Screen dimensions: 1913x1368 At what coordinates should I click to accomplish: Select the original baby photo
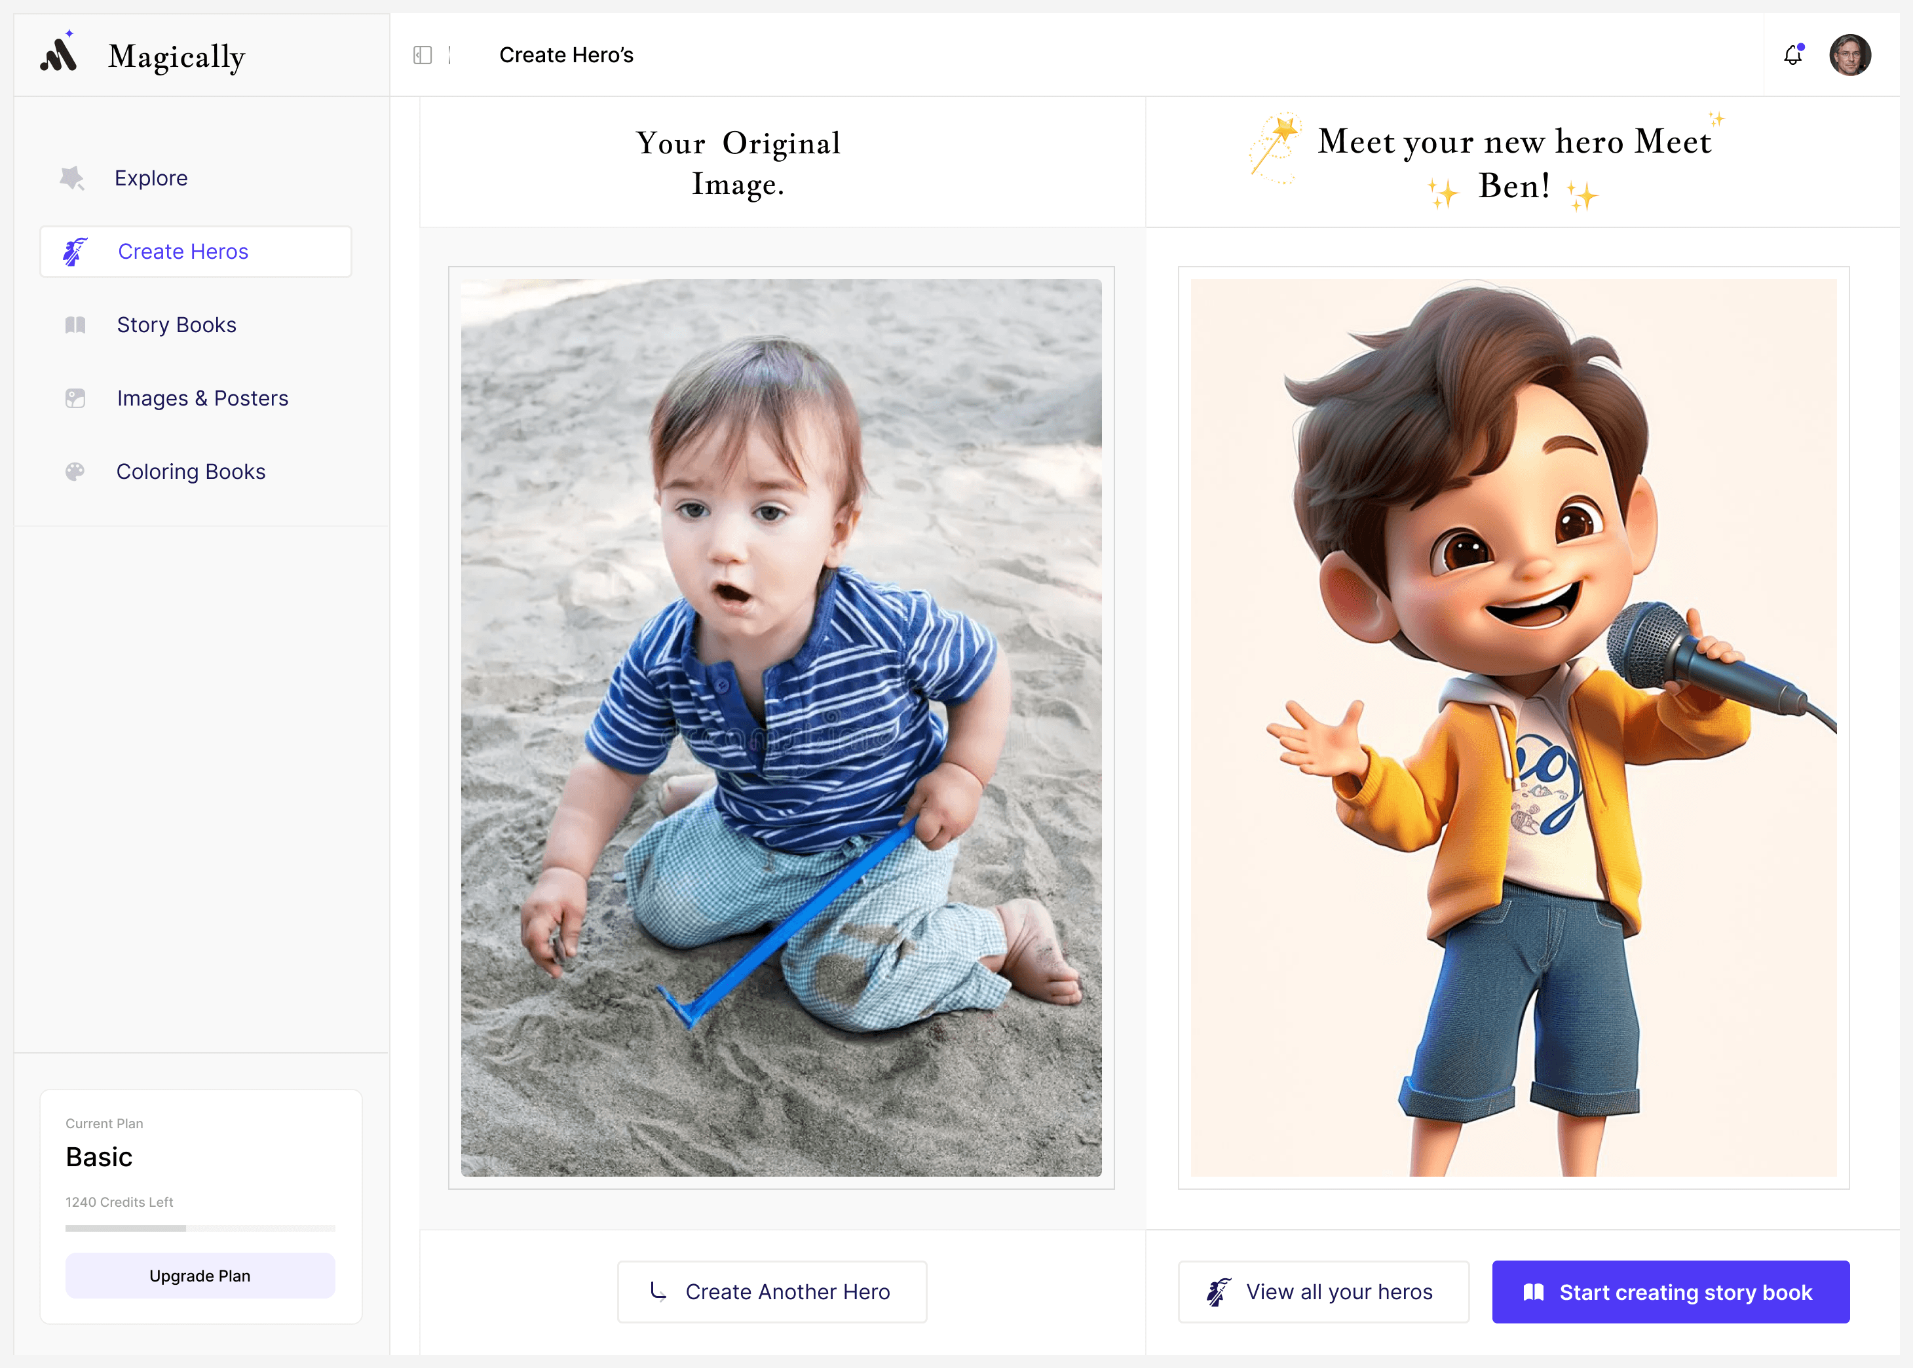[x=781, y=727]
